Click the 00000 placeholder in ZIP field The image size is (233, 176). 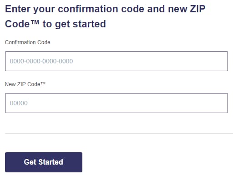pos(19,103)
